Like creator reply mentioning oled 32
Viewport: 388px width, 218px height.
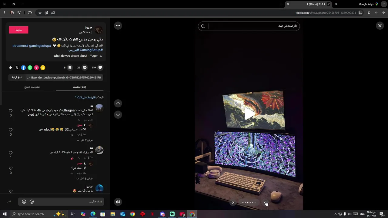[x=11, y=130]
